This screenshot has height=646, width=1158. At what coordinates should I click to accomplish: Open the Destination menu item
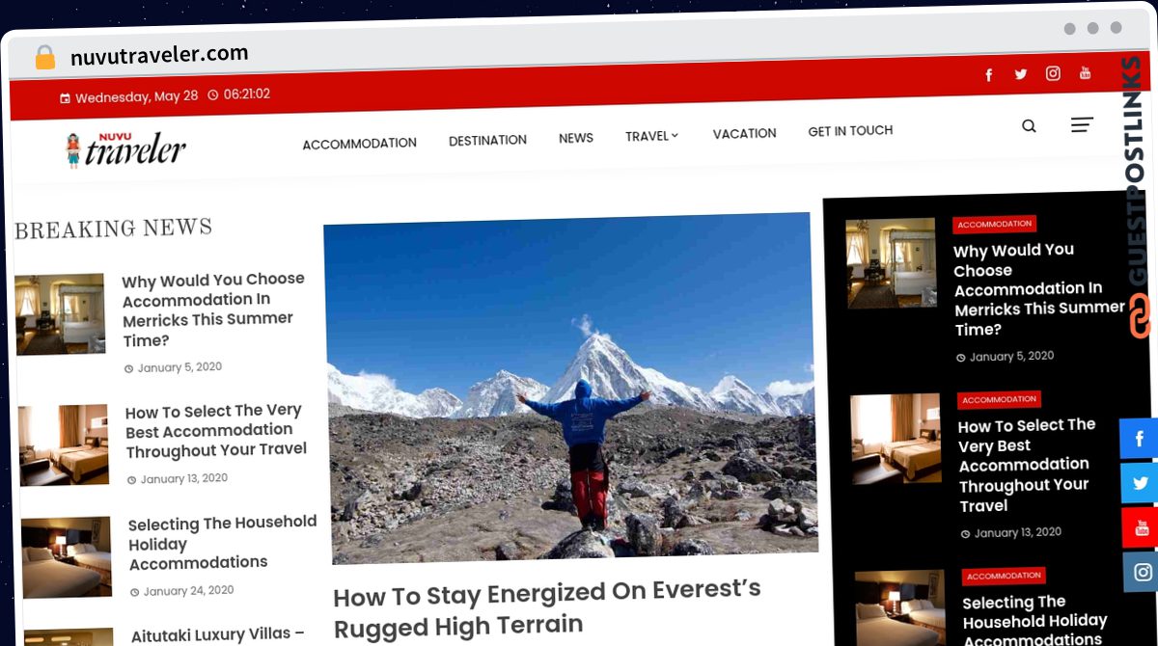coord(487,140)
